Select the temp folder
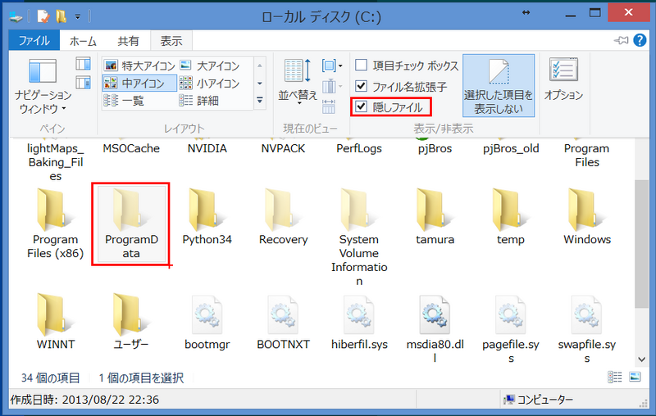The height and width of the screenshot is (416, 656). [x=511, y=217]
